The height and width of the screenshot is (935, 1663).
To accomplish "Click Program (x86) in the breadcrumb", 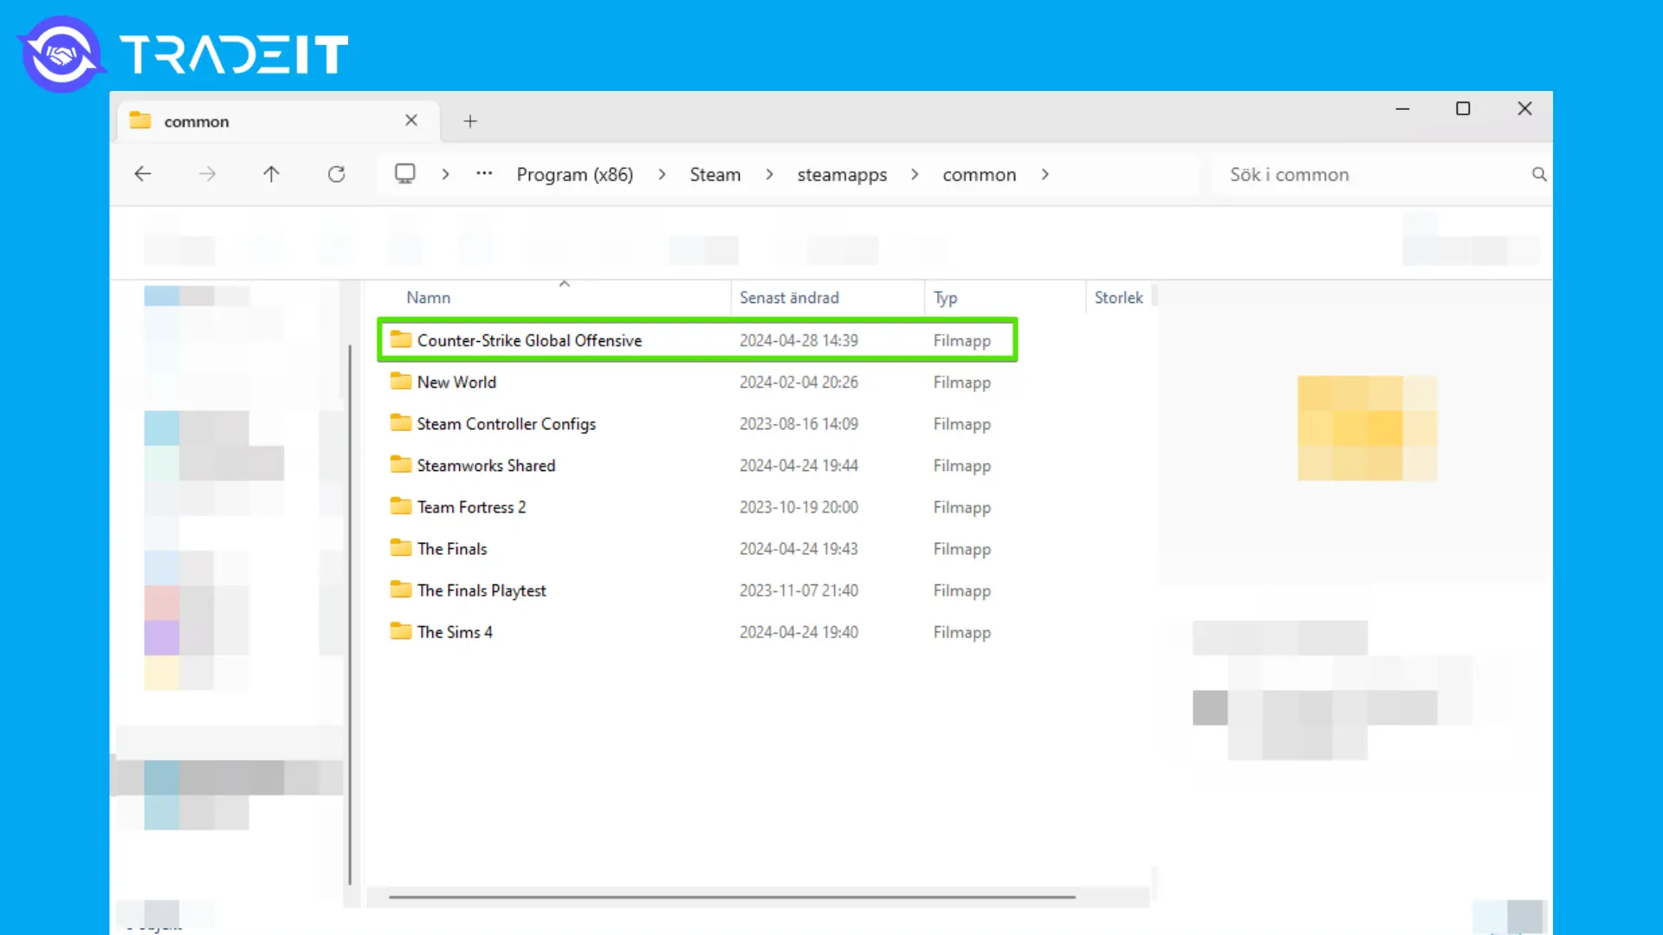I will pos(575,175).
